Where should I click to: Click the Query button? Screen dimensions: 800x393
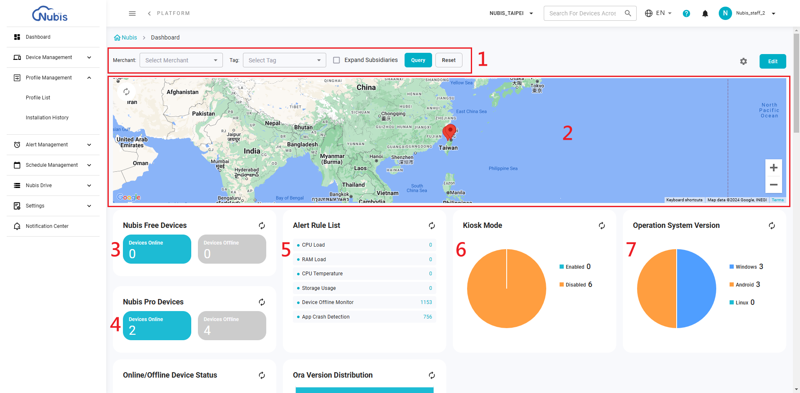418,60
